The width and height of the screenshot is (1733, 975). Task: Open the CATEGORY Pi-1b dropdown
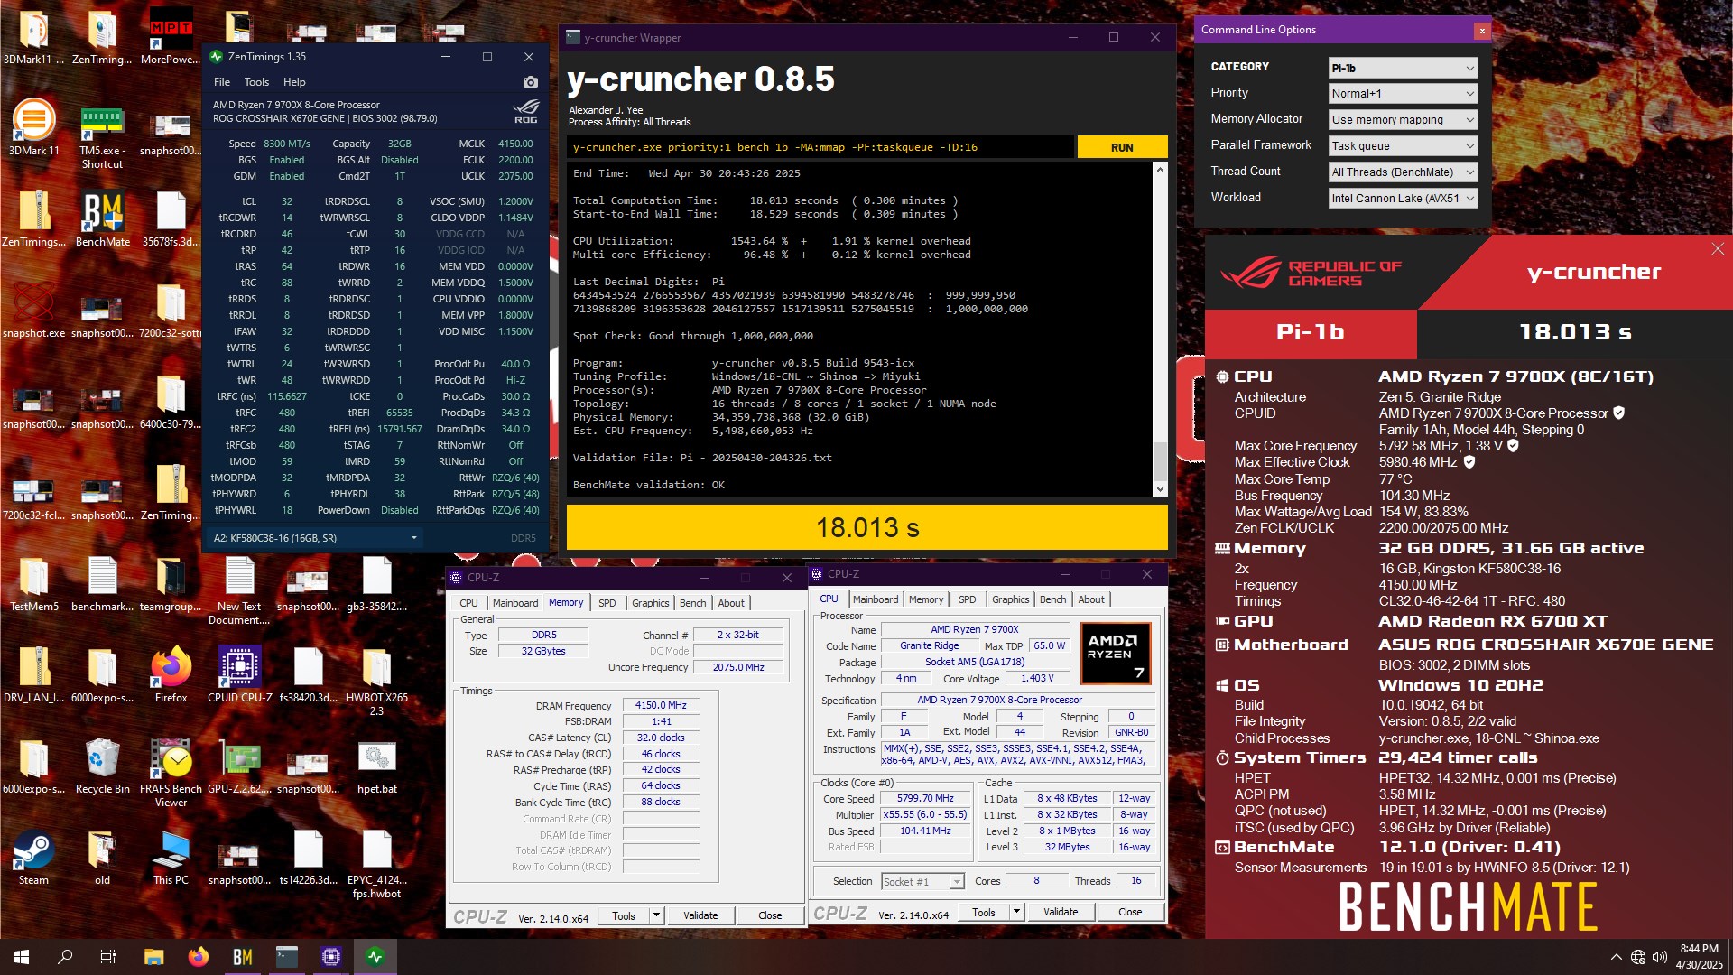1403,68
